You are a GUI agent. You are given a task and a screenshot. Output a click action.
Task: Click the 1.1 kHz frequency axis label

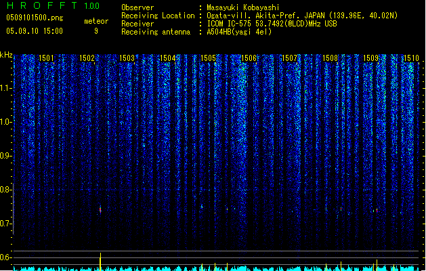5,88
